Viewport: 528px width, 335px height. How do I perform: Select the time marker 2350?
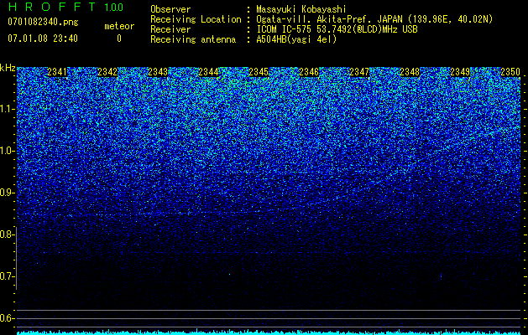[510, 72]
